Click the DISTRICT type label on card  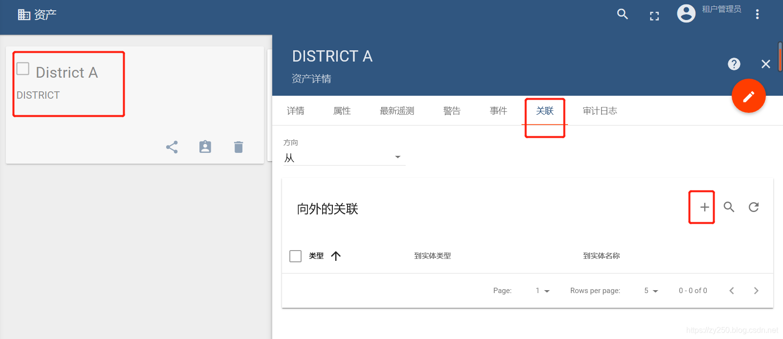coord(38,95)
